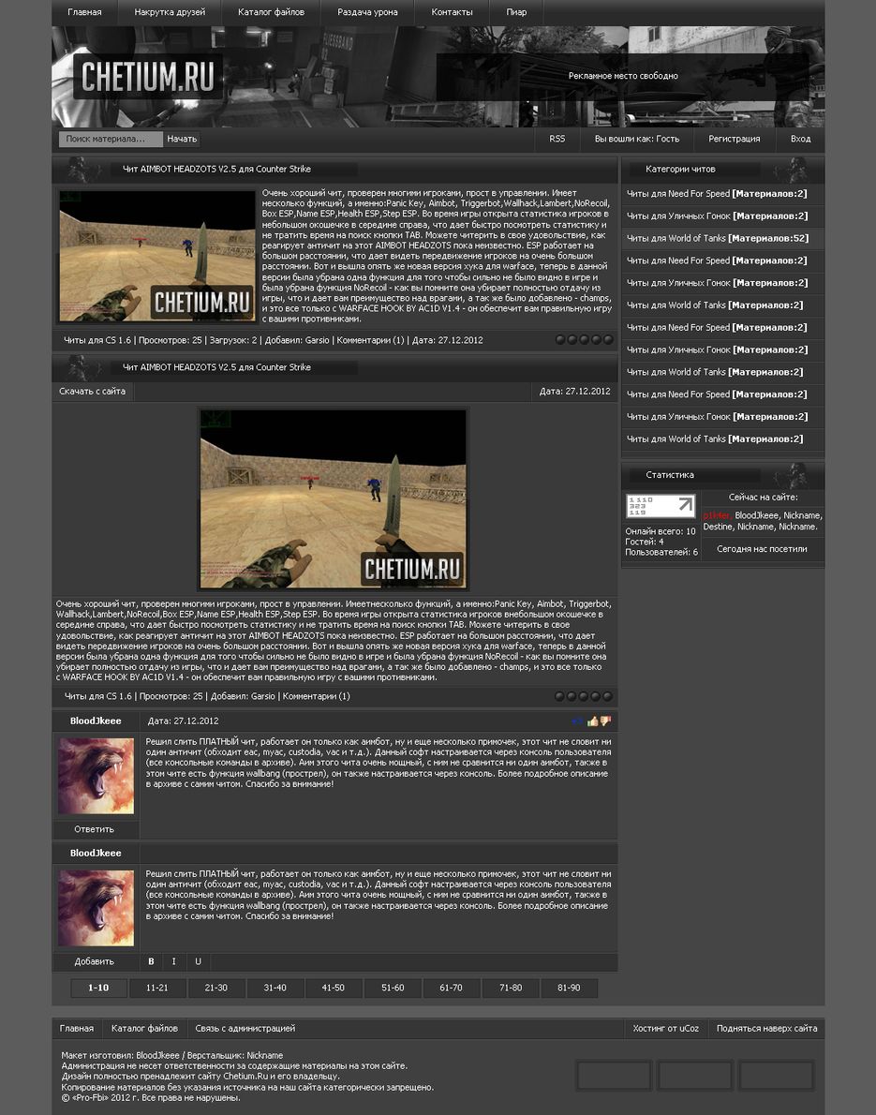Screen dimensions: 876x1115
Task: Click user p1Hter in the online list
Action: tap(717, 515)
